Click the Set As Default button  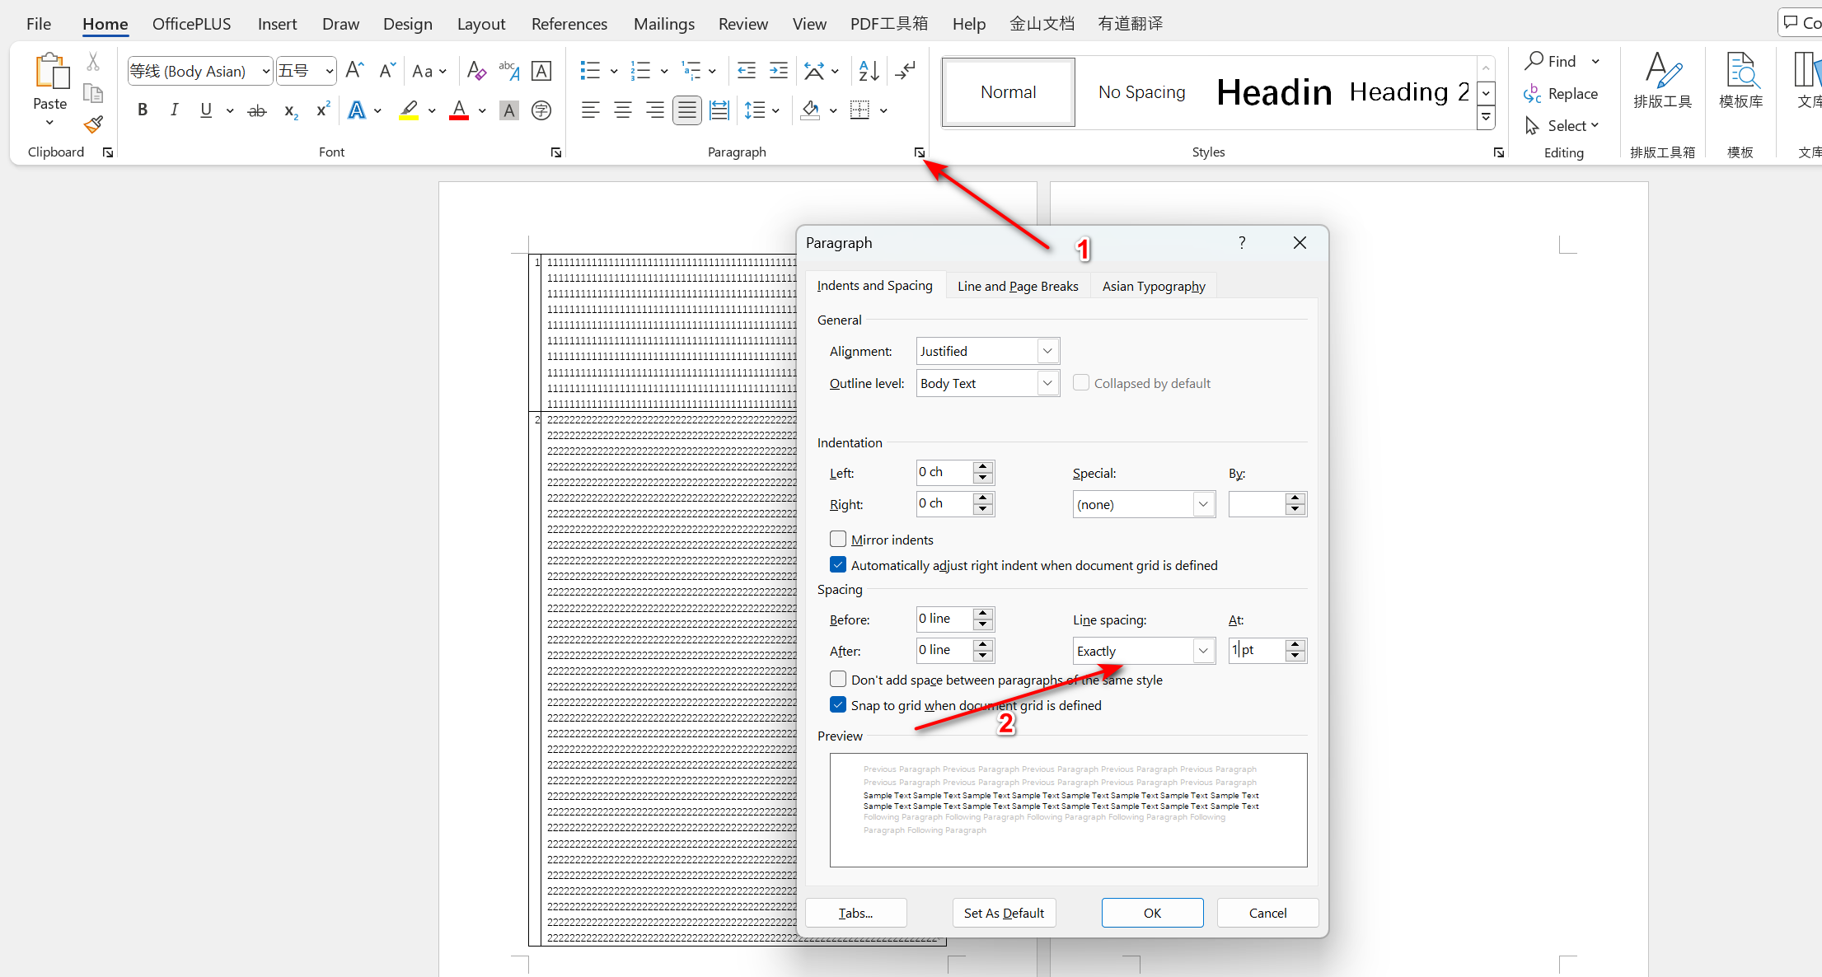click(1004, 913)
